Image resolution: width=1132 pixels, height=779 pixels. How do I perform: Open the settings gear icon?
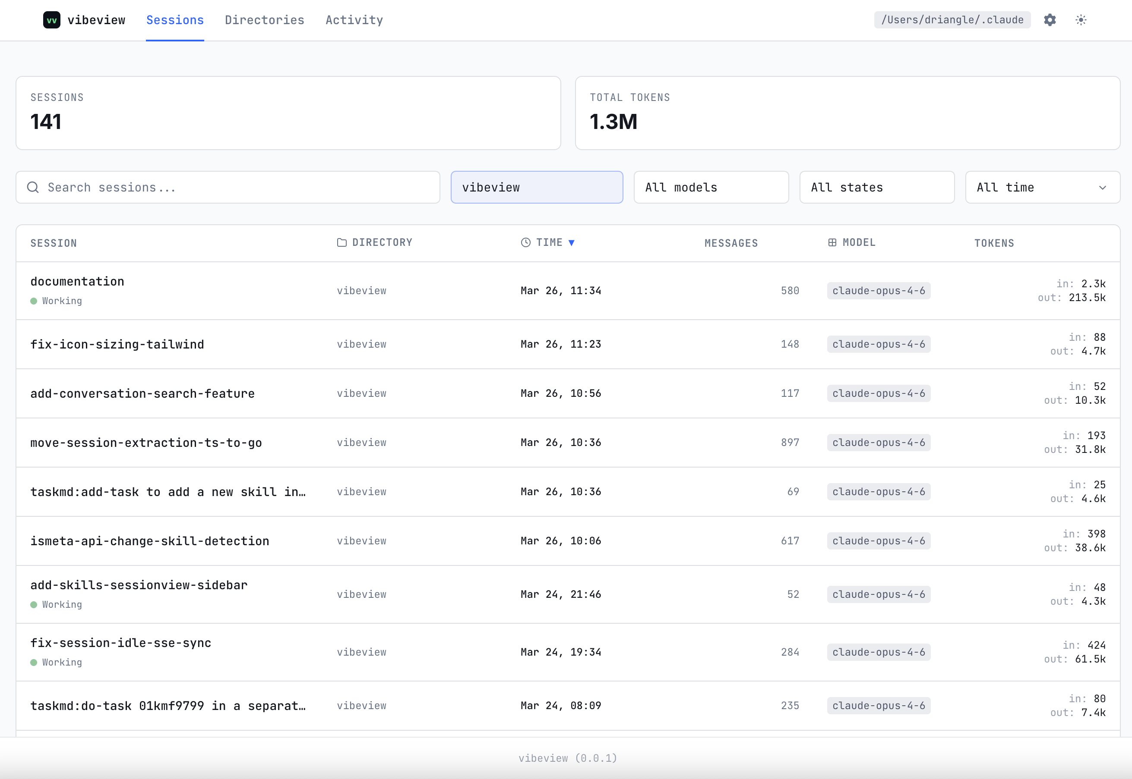coord(1050,20)
